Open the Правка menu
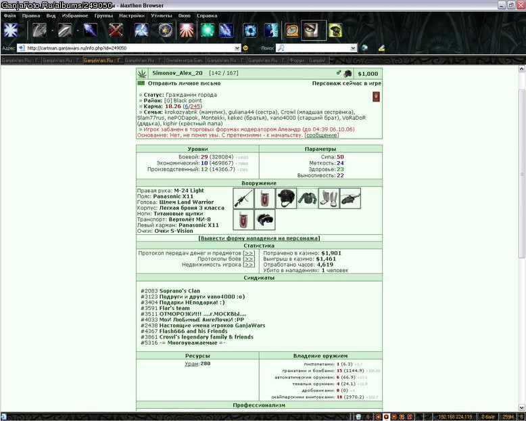 pos(31,16)
